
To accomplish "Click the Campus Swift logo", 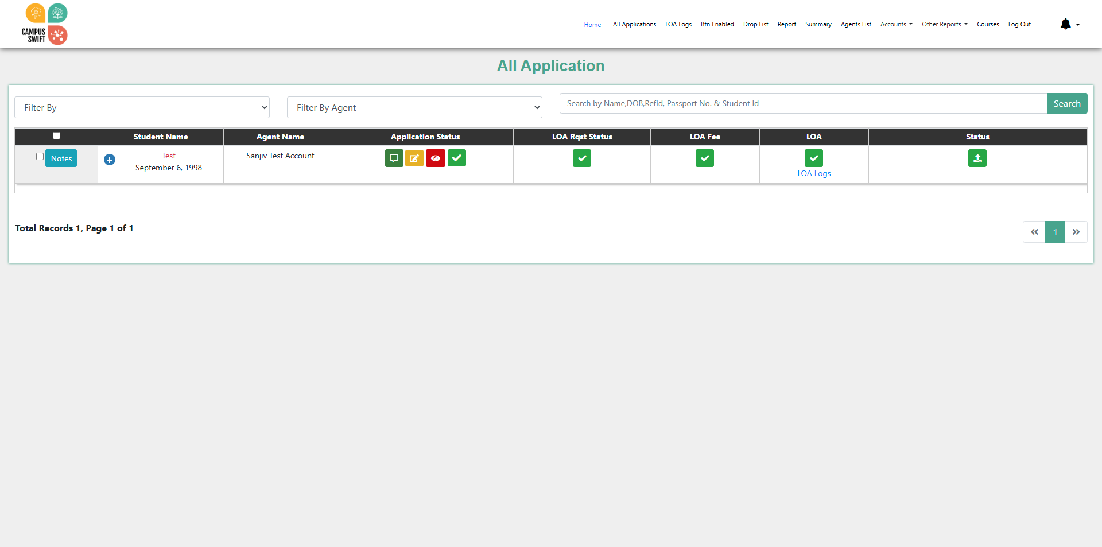I will click(45, 24).
